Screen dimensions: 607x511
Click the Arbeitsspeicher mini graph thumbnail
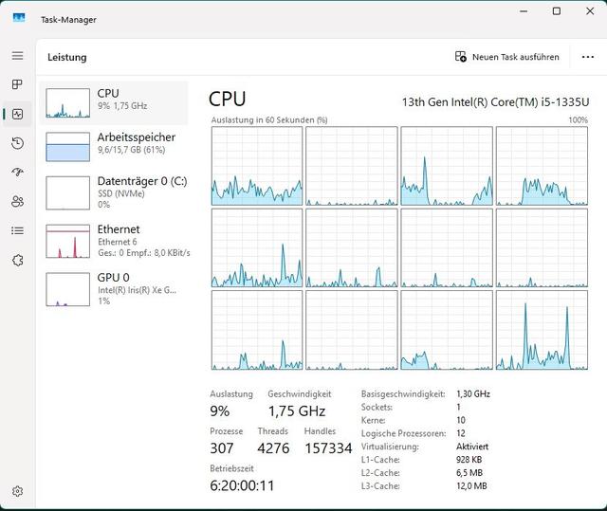[67, 147]
